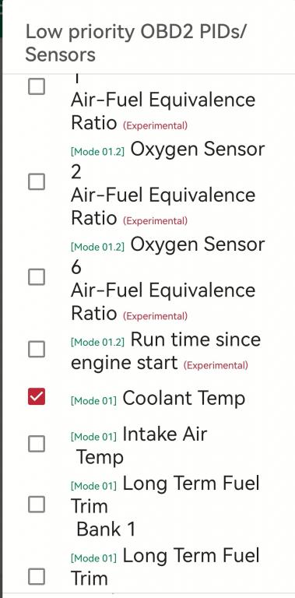
Task: Enable the Oxygen Sensor 2 checkbox
Action: [x=37, y=182]
